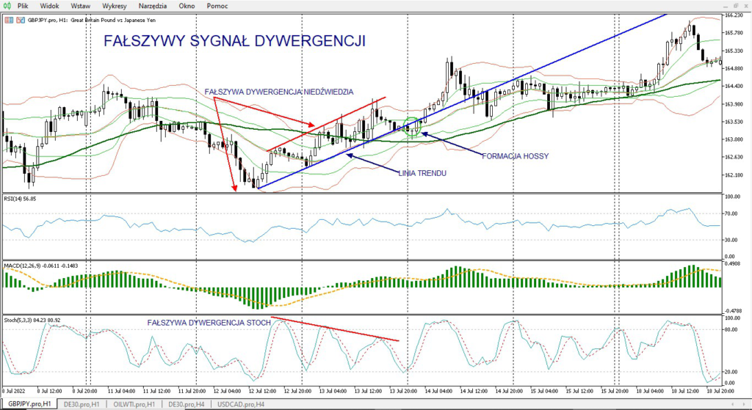Switch to the OILWTI.pro,H1 chart tab
Screen dimensions: 752x410
point(134,404)
